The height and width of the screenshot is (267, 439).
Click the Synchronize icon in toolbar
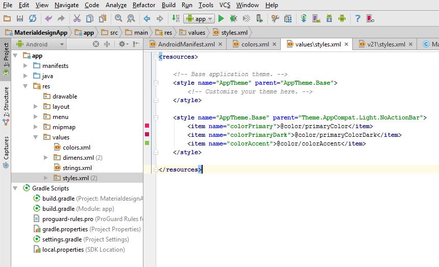coord(33,18)
